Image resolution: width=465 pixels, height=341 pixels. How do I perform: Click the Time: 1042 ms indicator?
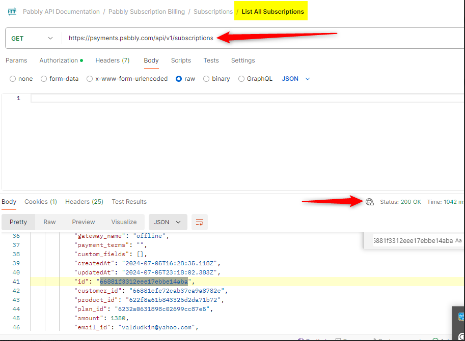446,202
